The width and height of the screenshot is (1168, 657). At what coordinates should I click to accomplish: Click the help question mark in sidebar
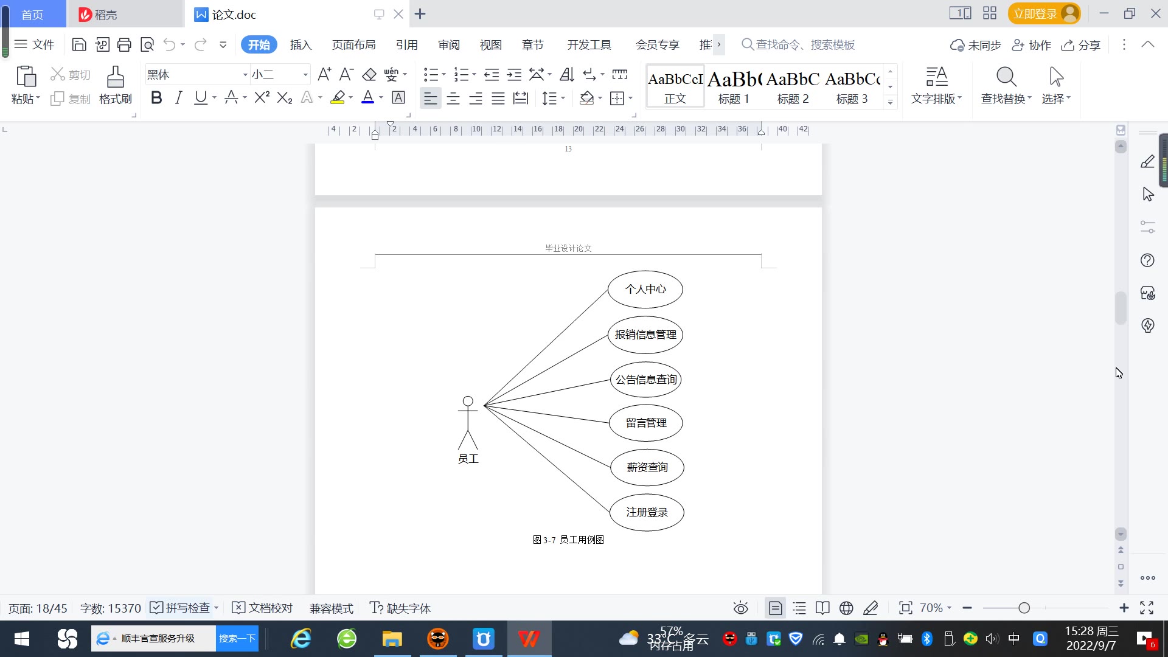[1147, 260]
